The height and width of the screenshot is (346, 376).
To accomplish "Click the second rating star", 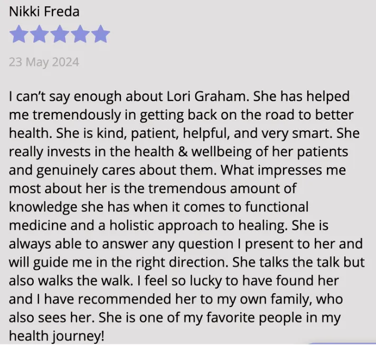I will point(39,34).
